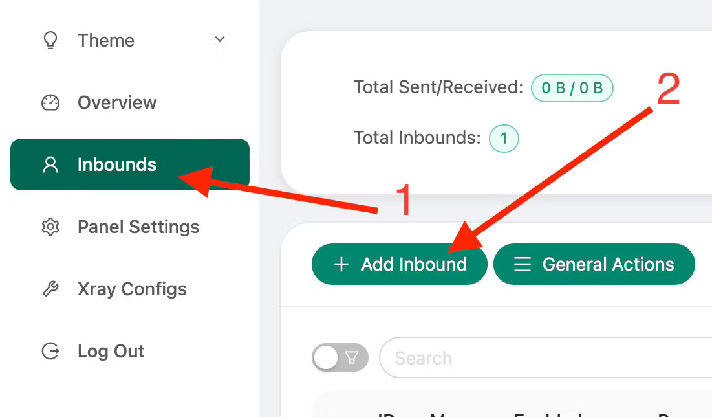Enable the filter toggle switch
Image resolution: width=712 pixels, height=417 pixels.
point(340,357)
